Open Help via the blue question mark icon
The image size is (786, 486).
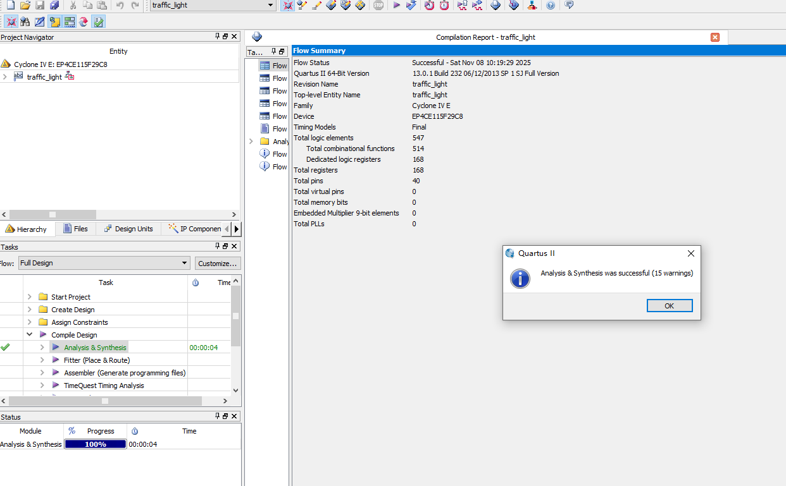coord(551,5)
